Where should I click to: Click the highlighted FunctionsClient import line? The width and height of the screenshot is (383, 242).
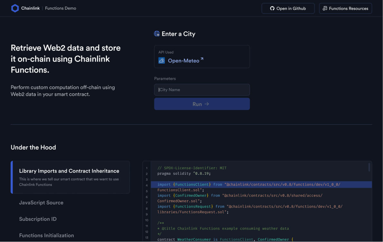(261, 184)
